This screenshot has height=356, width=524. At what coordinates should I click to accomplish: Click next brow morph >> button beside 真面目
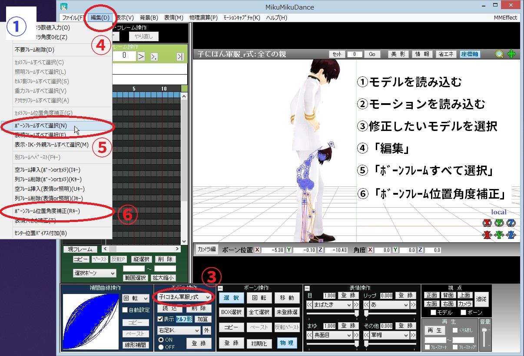tap(356, 335)
